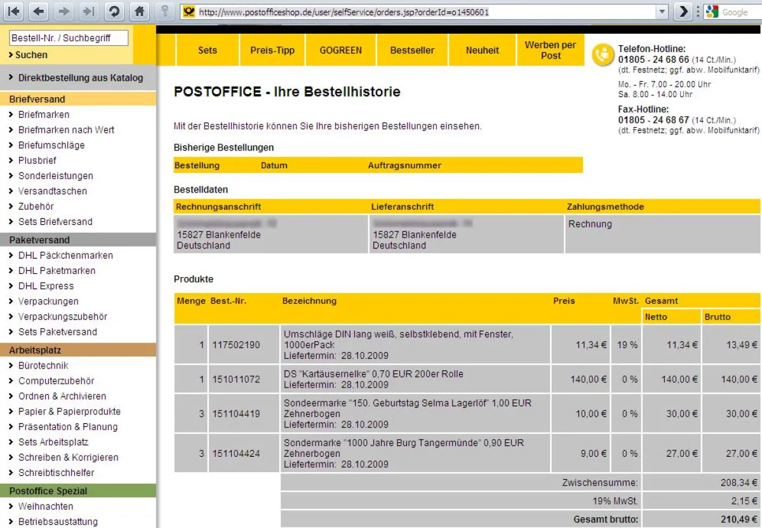
Task: Open Werben per Post
Action: (x=550, y=51)
